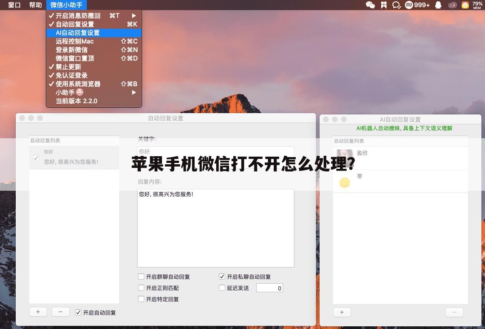Close the AI自动回复设置 window
Viewport: 485px width, 329px height.
326,119
